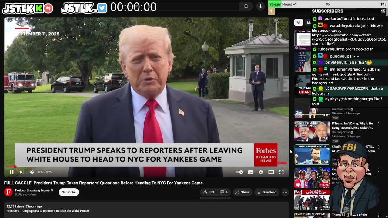Image resolution: width=388 pixels, height=218 pixels.
Task: Click the Stream Hours +1 goal bar
Action: click(x=328, y=4)
